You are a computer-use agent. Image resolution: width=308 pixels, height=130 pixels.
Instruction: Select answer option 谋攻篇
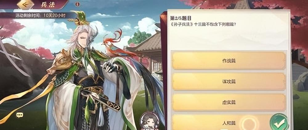[229, 82]
